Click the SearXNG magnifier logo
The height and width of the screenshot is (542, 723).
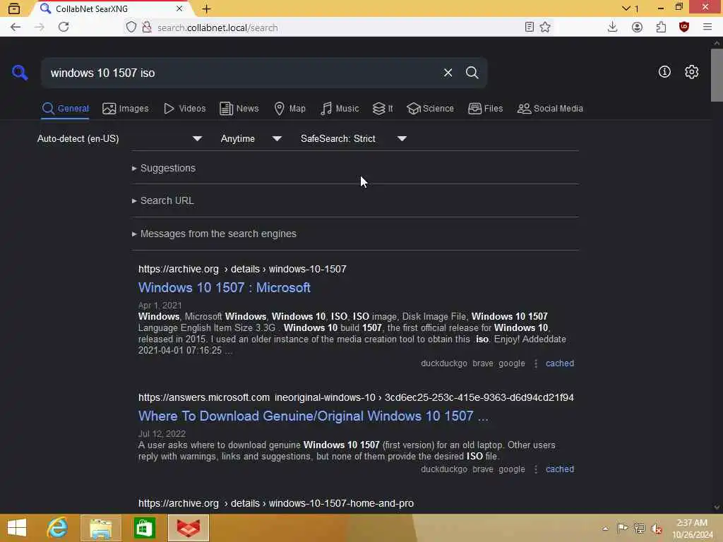[20, 73]
